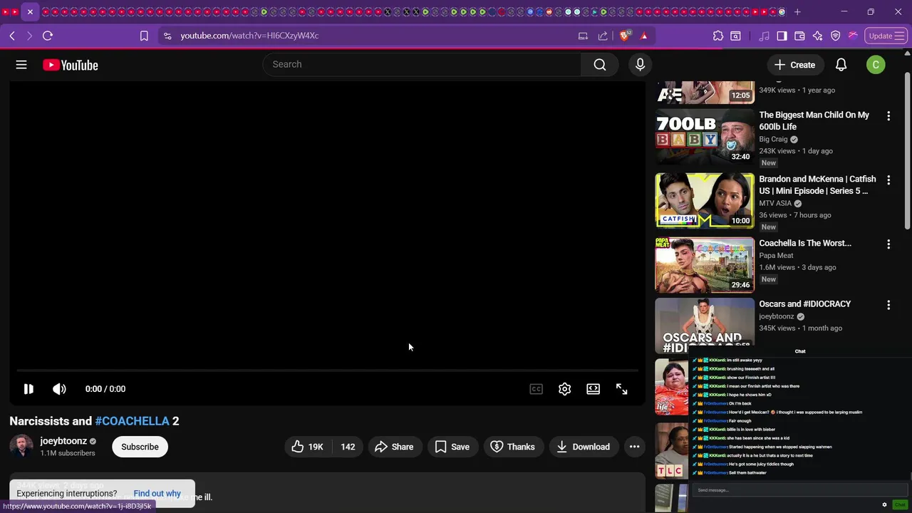Viewport: 912px width, 513px height.
Task: Start voice search with the microphone
Action: click(640, 65)
